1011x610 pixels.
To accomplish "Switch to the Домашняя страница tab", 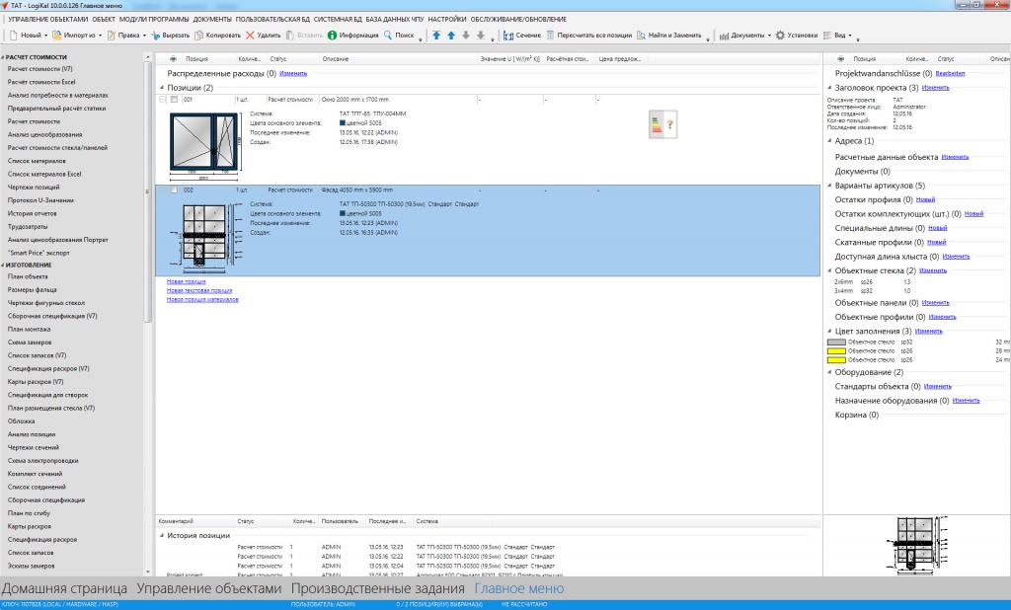I will [x=64, y=588].
